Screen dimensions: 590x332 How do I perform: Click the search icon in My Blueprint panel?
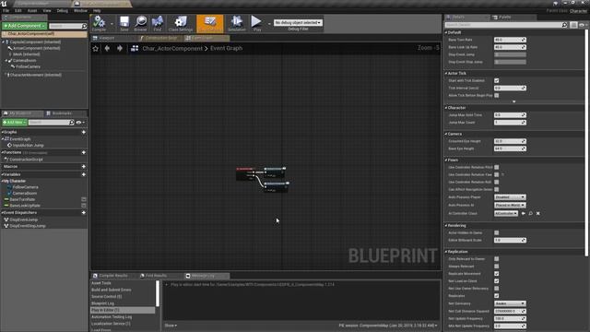(x=72, y=123)
